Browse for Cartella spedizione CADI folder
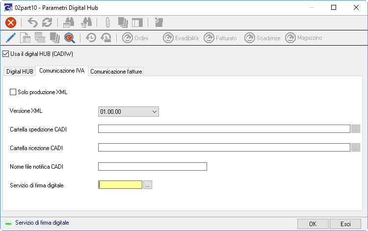This screenshot has height=231, width=368. (356, 129)
